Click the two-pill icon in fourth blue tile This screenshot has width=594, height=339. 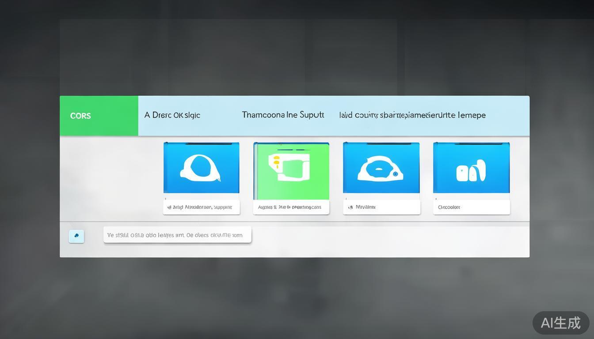point(471,171)
